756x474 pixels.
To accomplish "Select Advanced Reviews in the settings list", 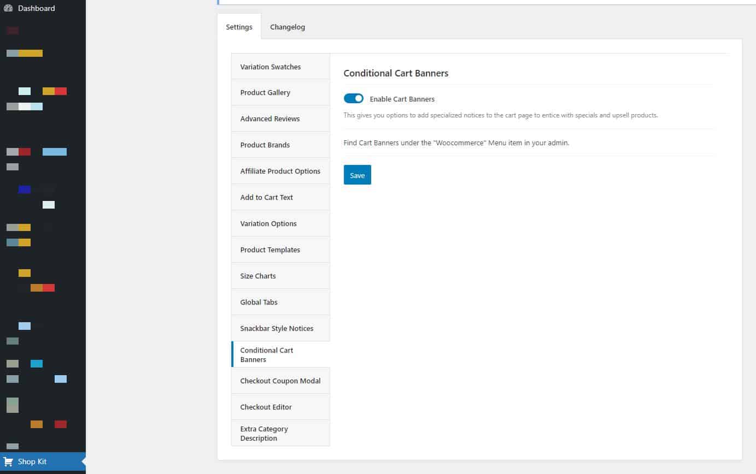I will 270,118.
